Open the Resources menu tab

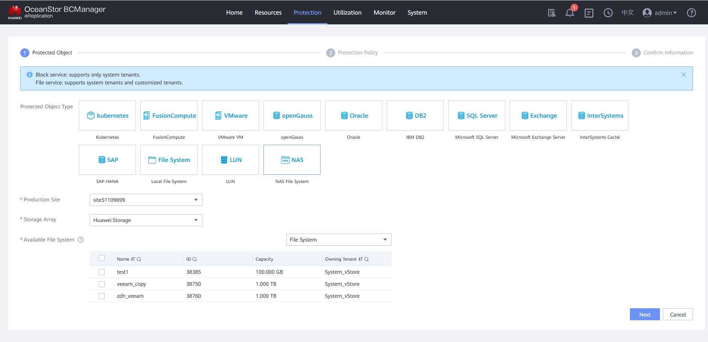click(268, 13)
